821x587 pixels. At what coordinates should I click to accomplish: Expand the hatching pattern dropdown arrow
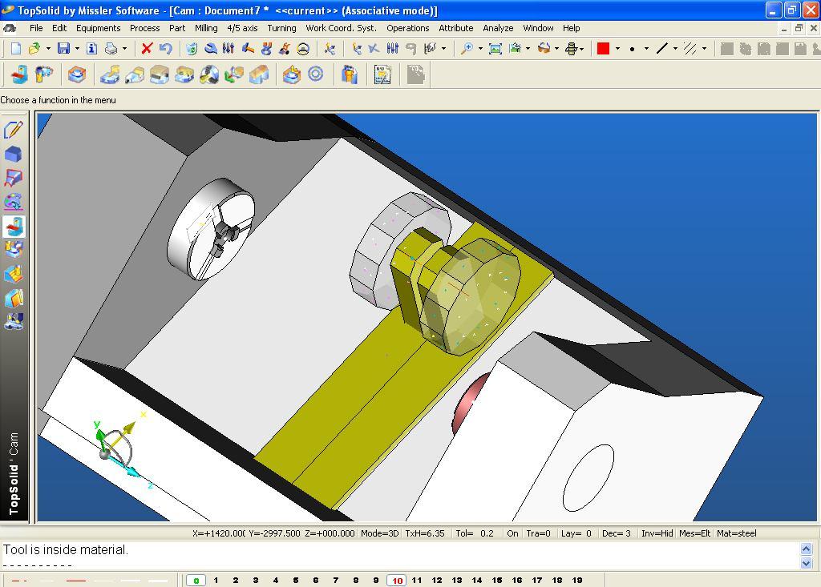(704, 49)
